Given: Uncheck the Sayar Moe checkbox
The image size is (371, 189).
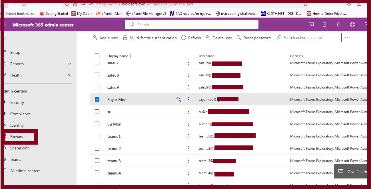Looking at the screenshot, I should tap(97, 99).
